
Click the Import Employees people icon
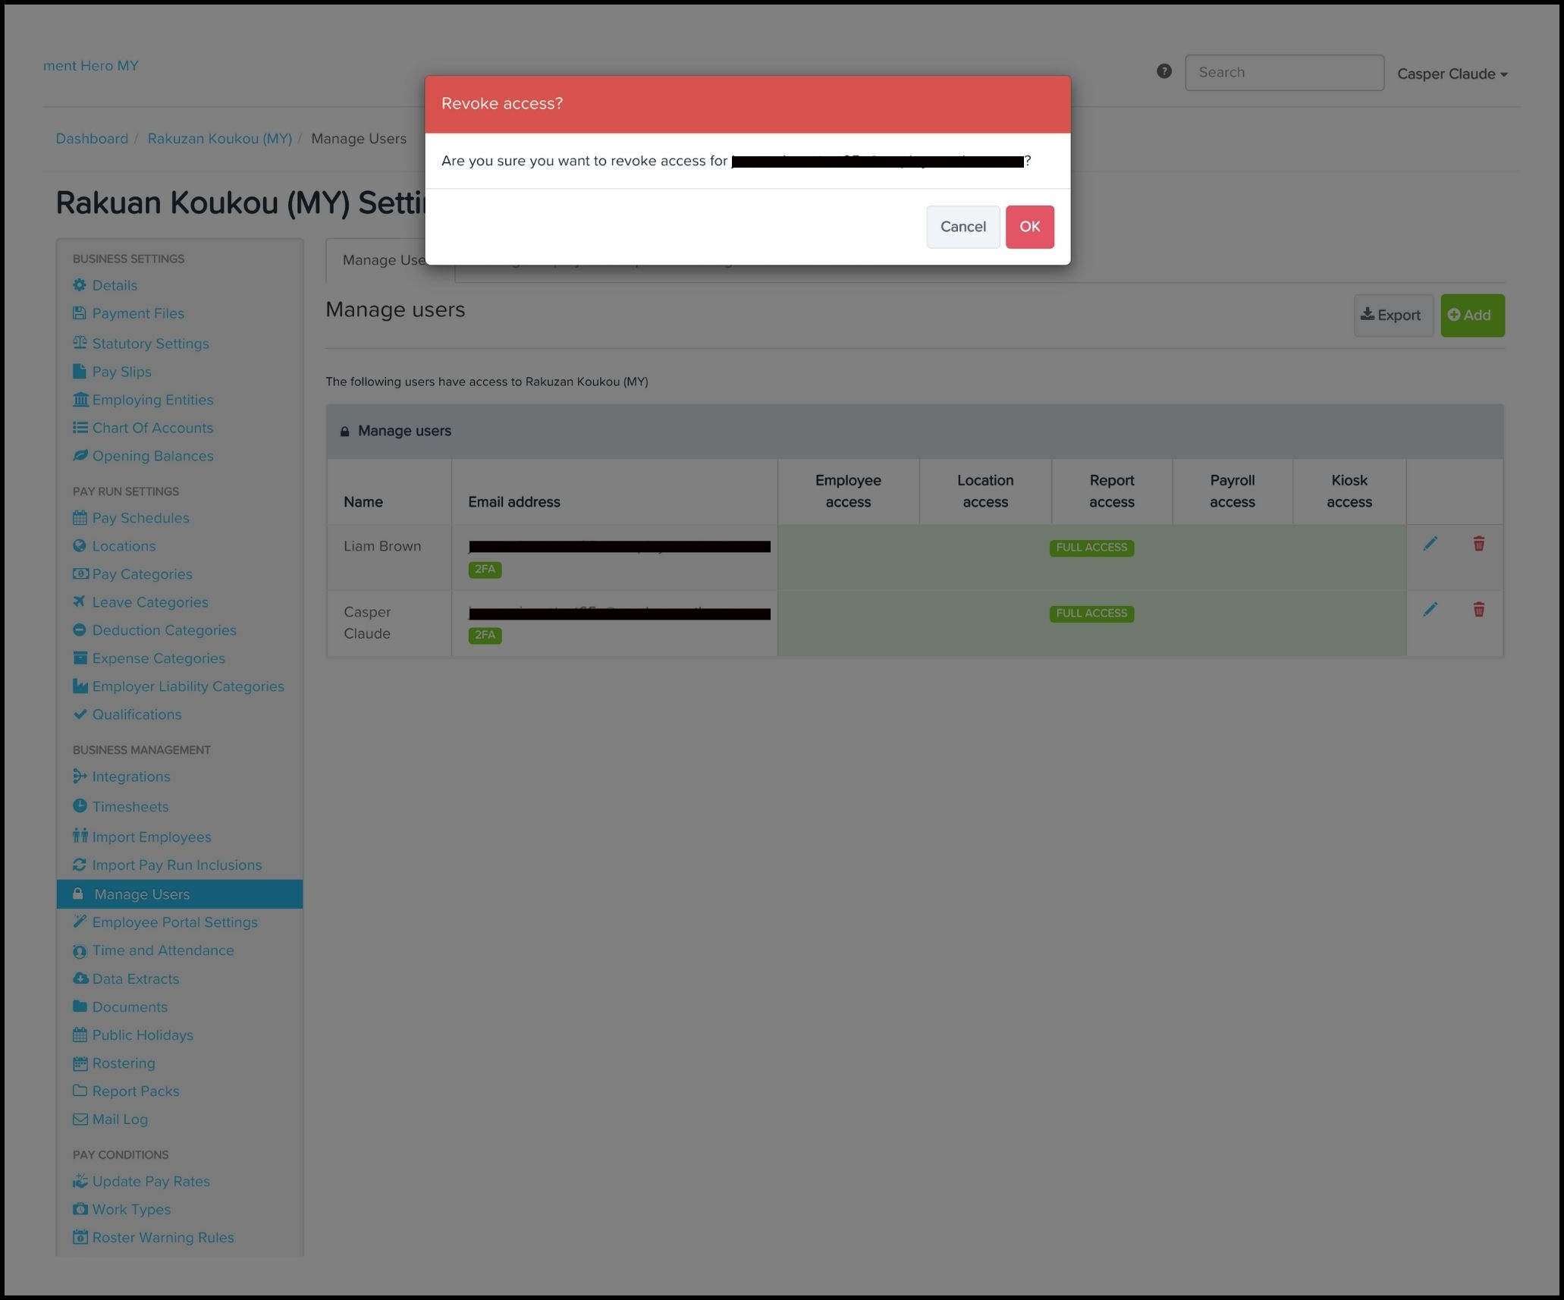pyautogui.click(x=80, y=836)
